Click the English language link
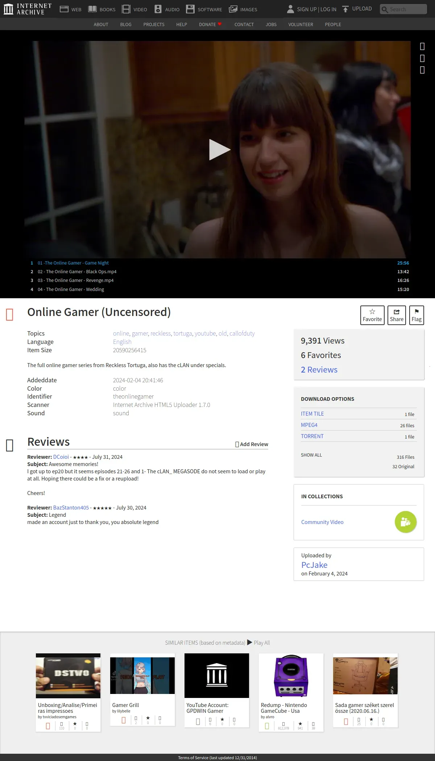This screenshot has width=435, height=761. pyautogui.click(x=122, y=342)
